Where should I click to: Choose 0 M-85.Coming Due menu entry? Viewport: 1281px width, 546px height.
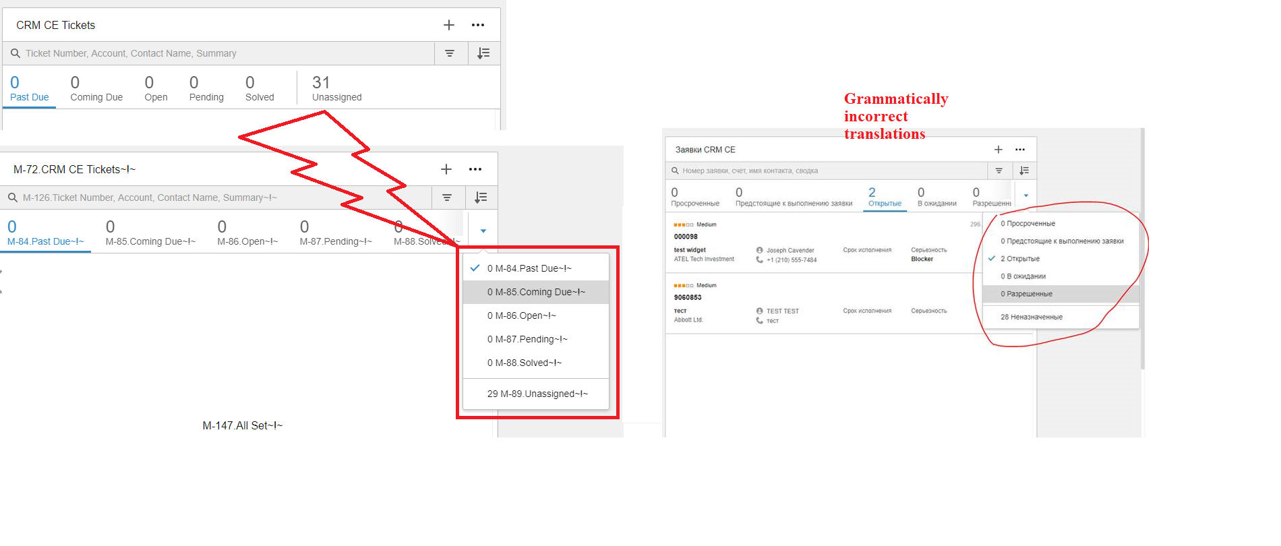pyautogui.click(x=536, y=292)
